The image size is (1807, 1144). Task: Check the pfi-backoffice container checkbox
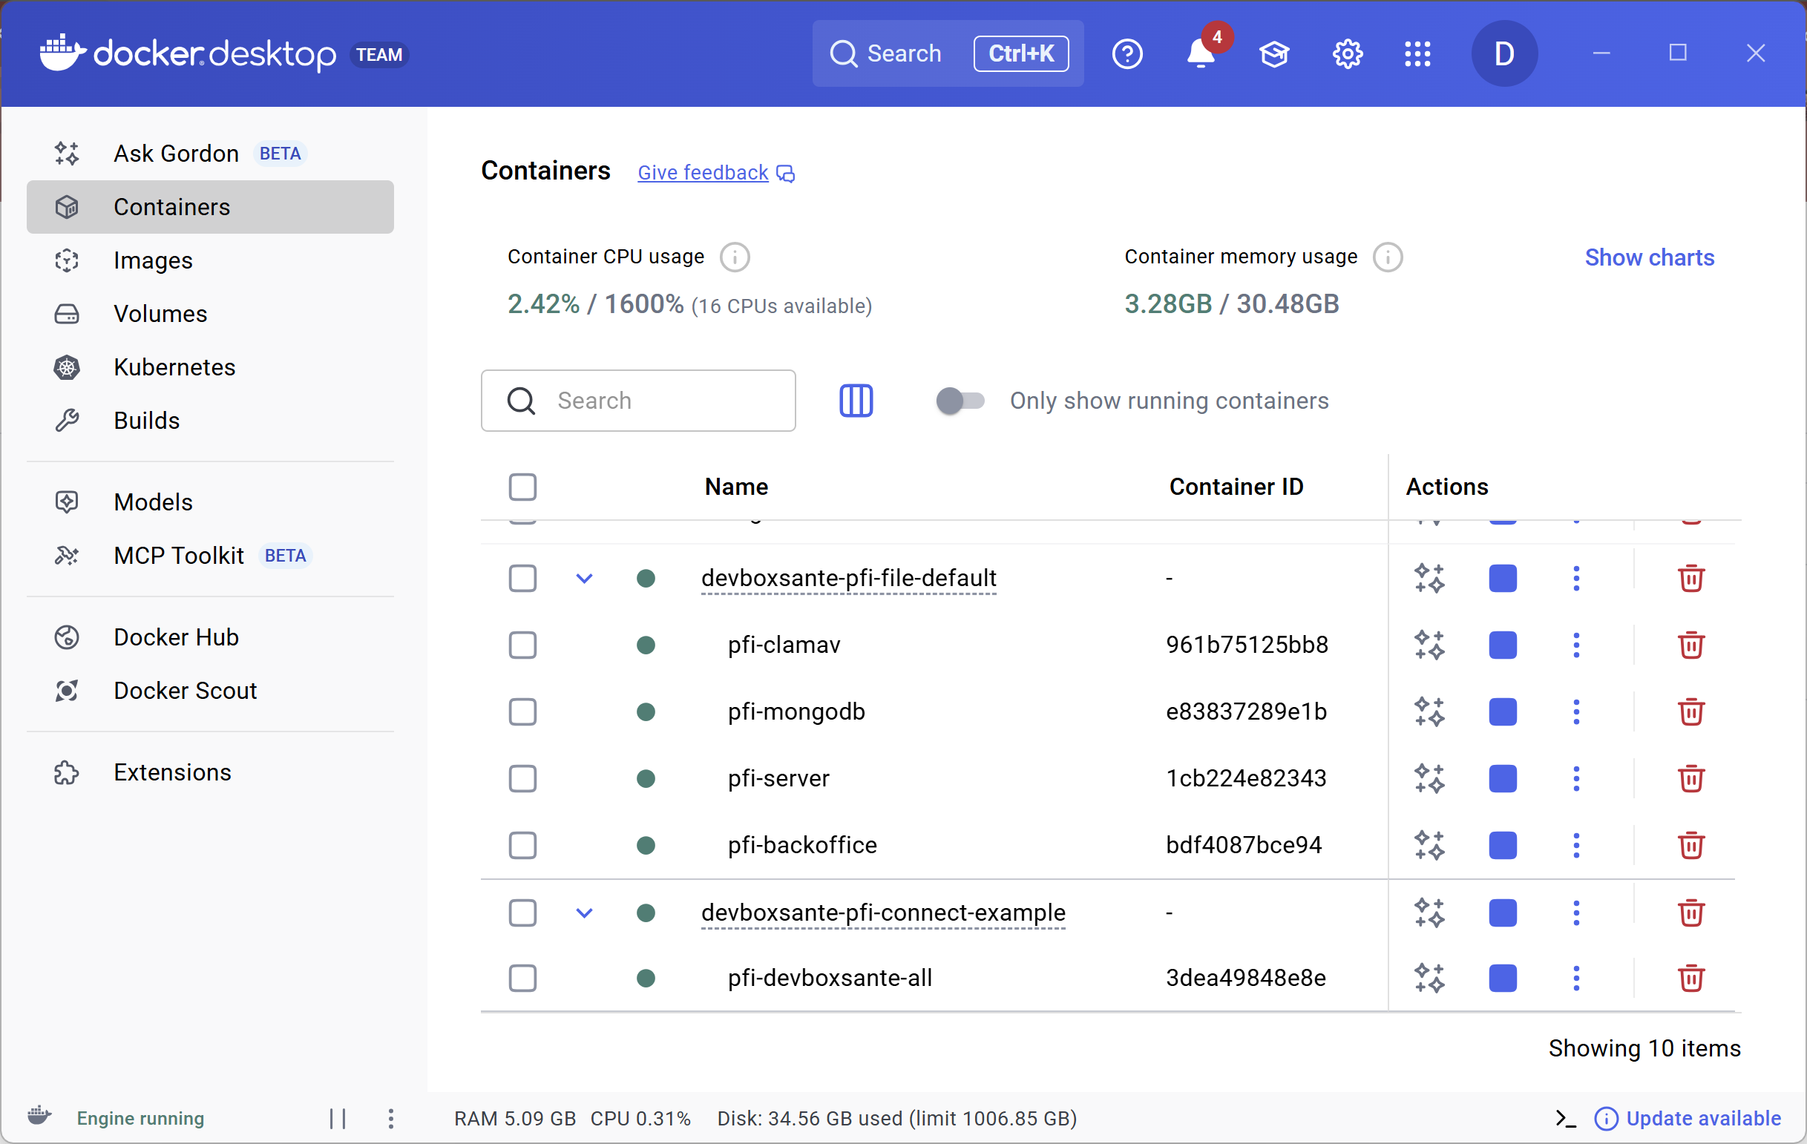click(x=522, y=846)
